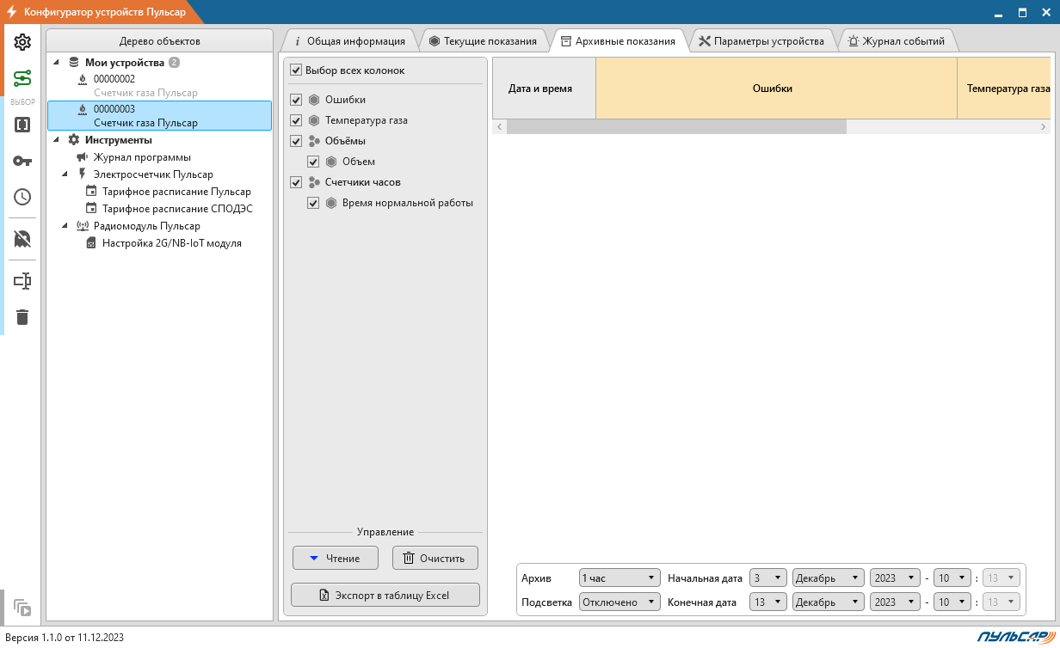Click the megaphone icon of Журнал программы
Screen dimensions: 1060x648
(82, 157)
